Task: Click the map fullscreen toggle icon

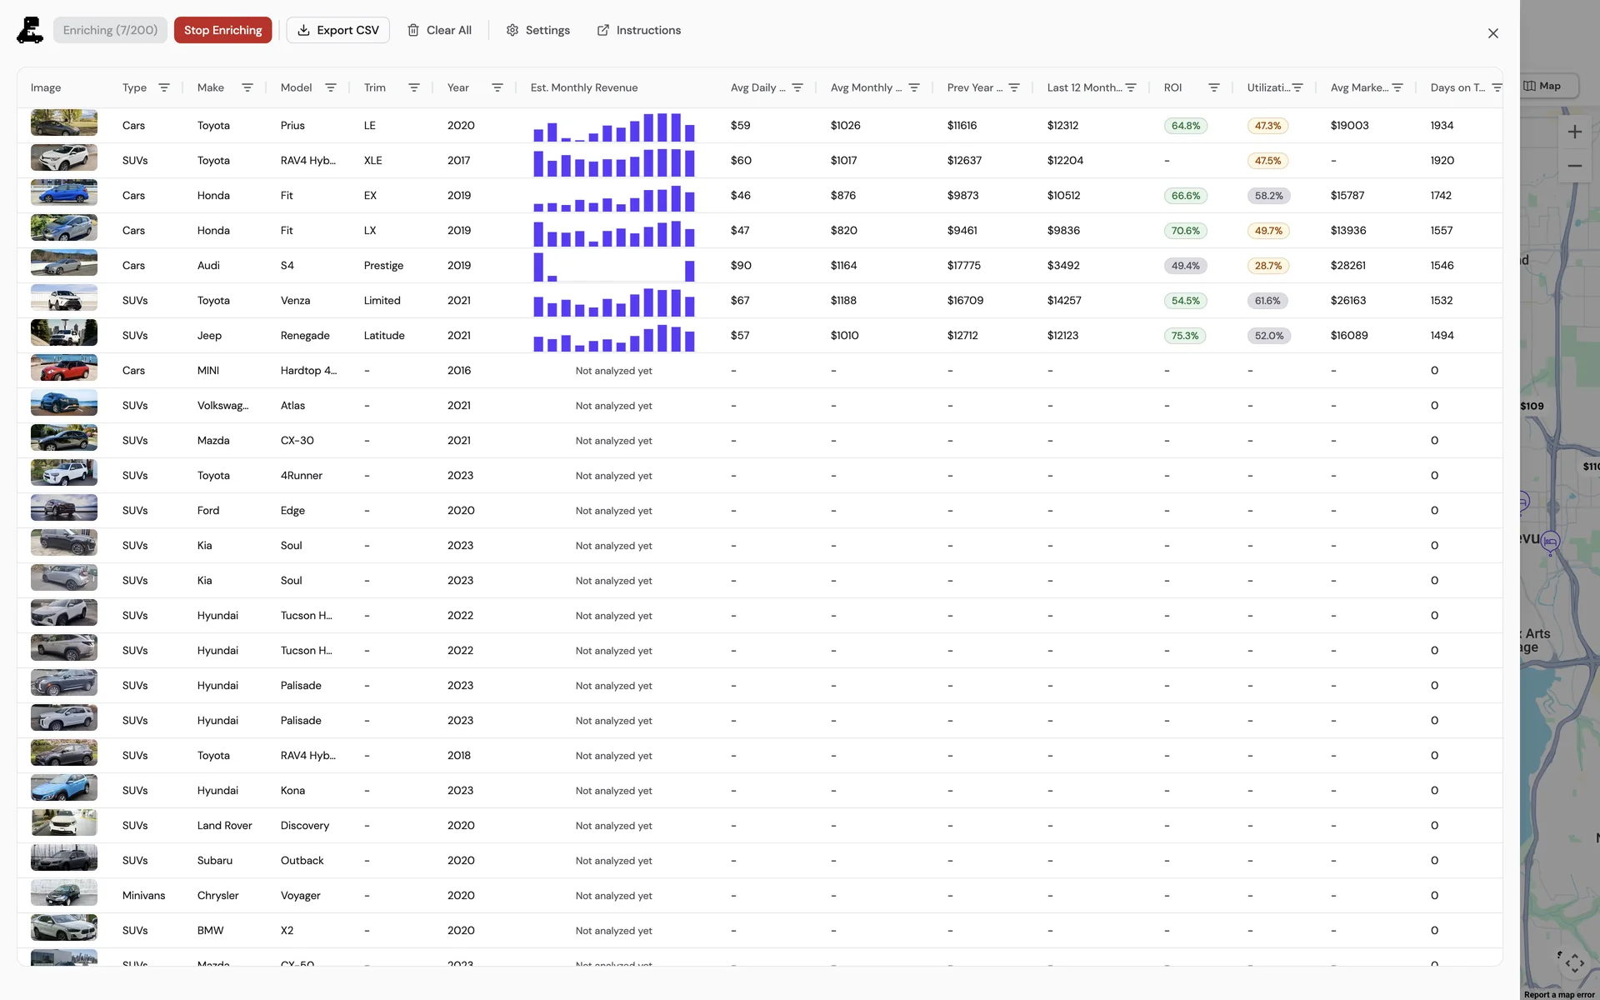Action: pos(1574,964)
